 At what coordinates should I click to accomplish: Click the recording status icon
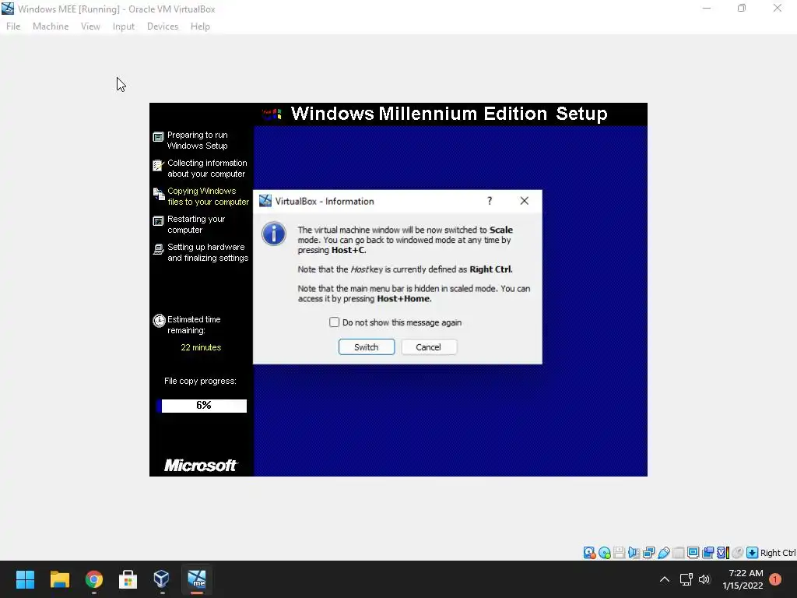click(707, 553)
